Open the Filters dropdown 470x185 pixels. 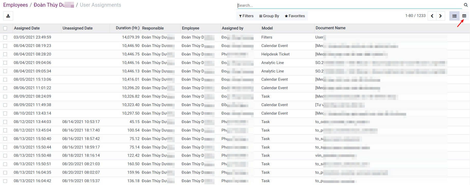(246, 16)
